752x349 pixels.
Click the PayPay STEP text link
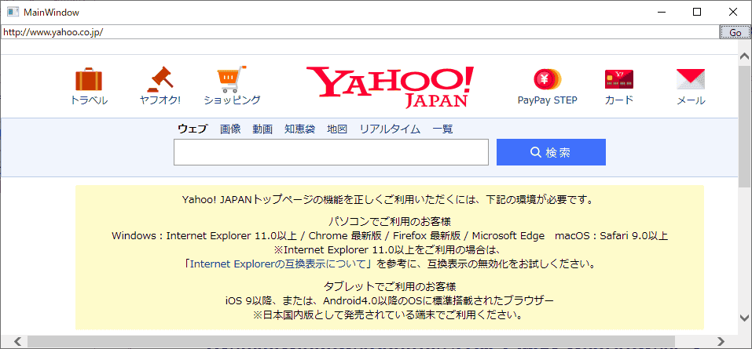pos(547,100)
